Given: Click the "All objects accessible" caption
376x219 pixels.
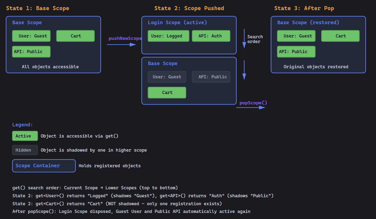Looking at the screenshot, I should click(50, 67).
